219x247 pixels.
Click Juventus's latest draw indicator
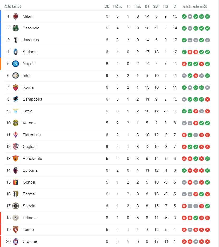coord(207,40)
